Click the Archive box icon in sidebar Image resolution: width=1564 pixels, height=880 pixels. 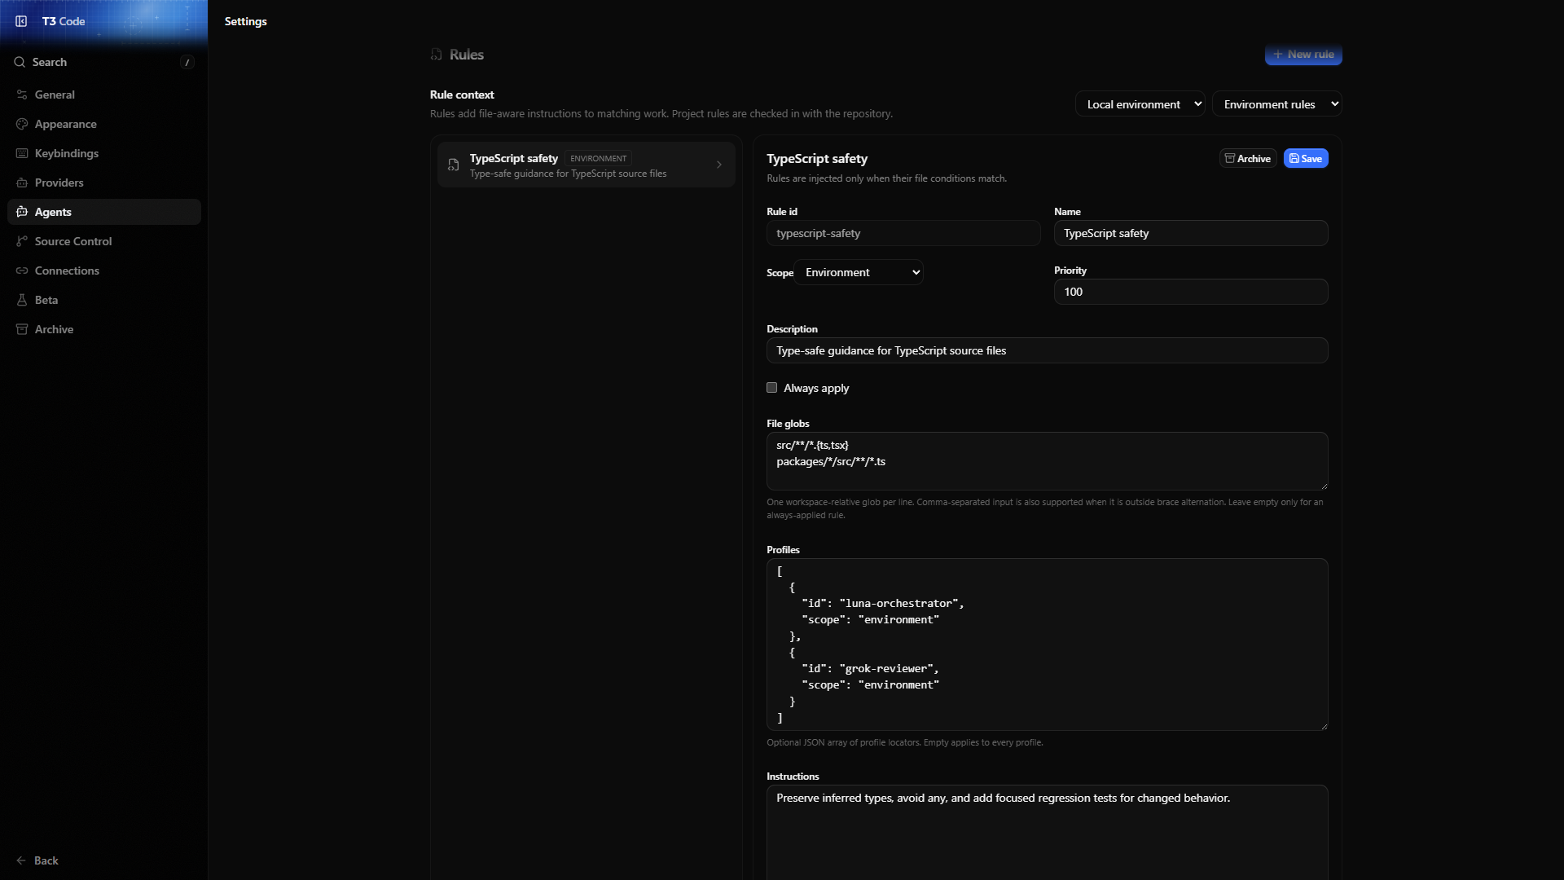point(22,329)
